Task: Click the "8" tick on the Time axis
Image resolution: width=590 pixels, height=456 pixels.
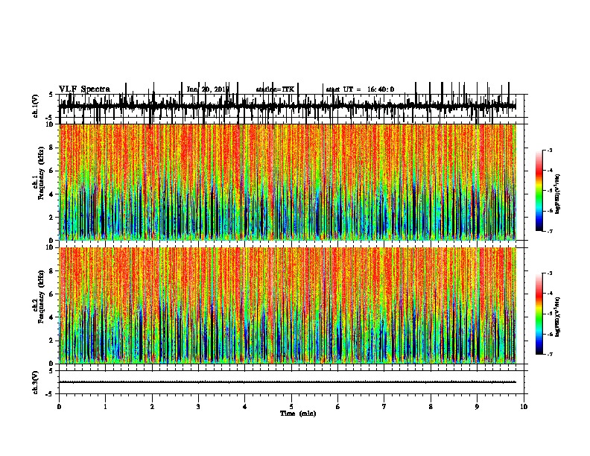Action: [431, 407]
